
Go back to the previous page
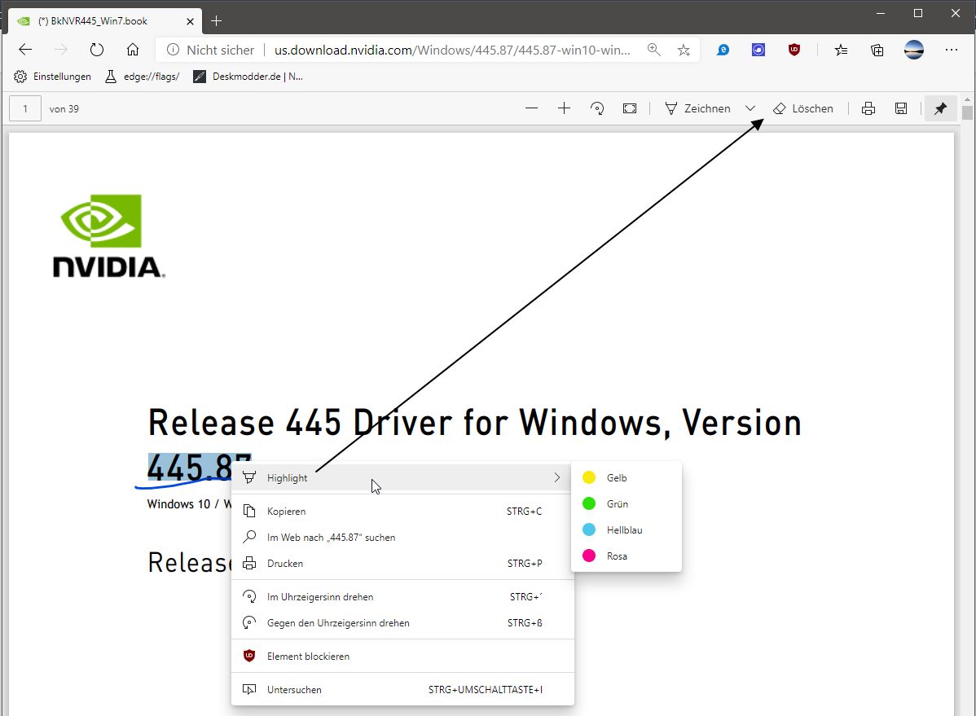[x=25, y=50]
